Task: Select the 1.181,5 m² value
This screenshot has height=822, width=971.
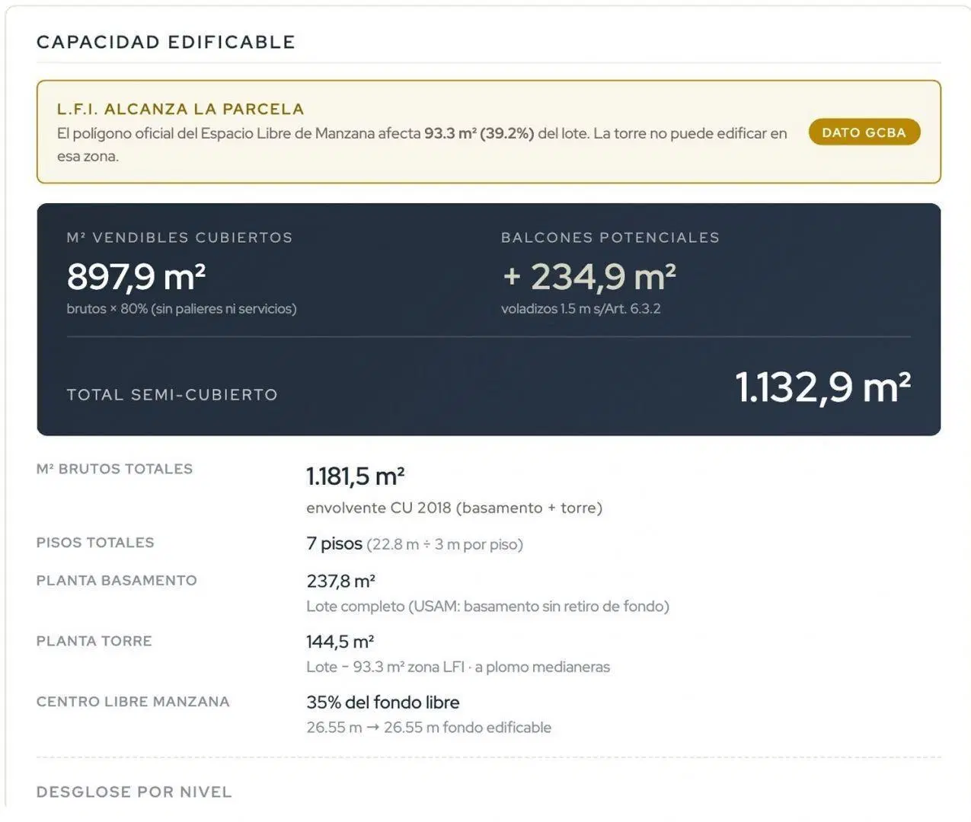Action: click(356, 476)
